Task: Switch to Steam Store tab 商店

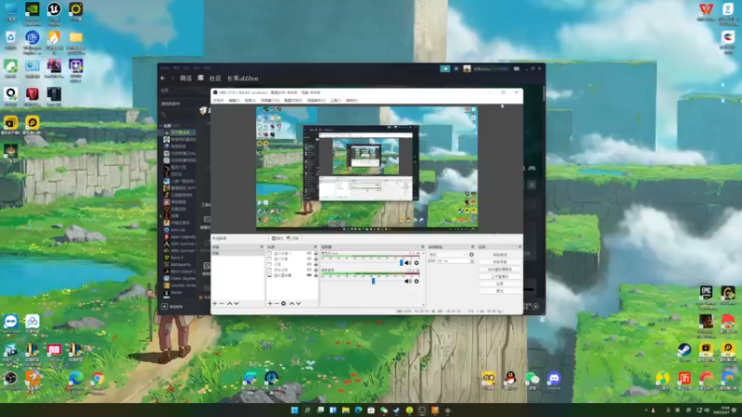Action: point(186,78)
